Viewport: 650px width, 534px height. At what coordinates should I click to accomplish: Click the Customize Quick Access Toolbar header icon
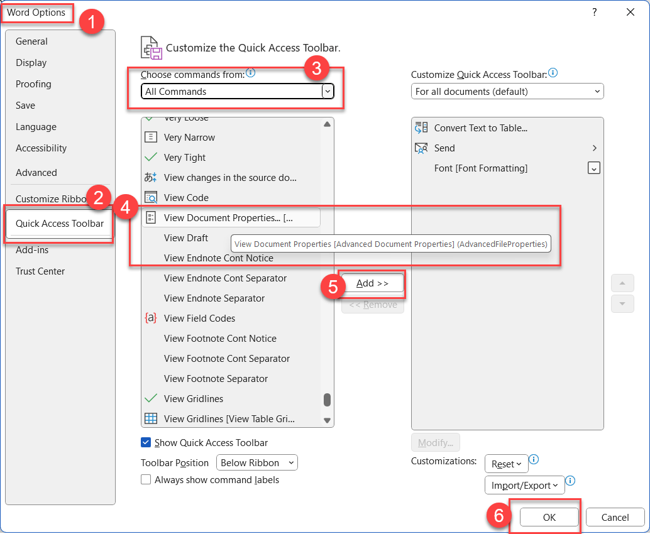tap(151, 48)
